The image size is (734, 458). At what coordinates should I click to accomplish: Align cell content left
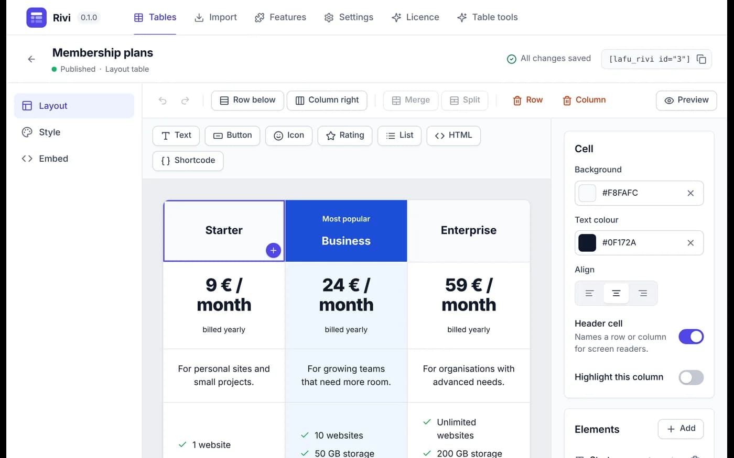(x=589, y=294)
